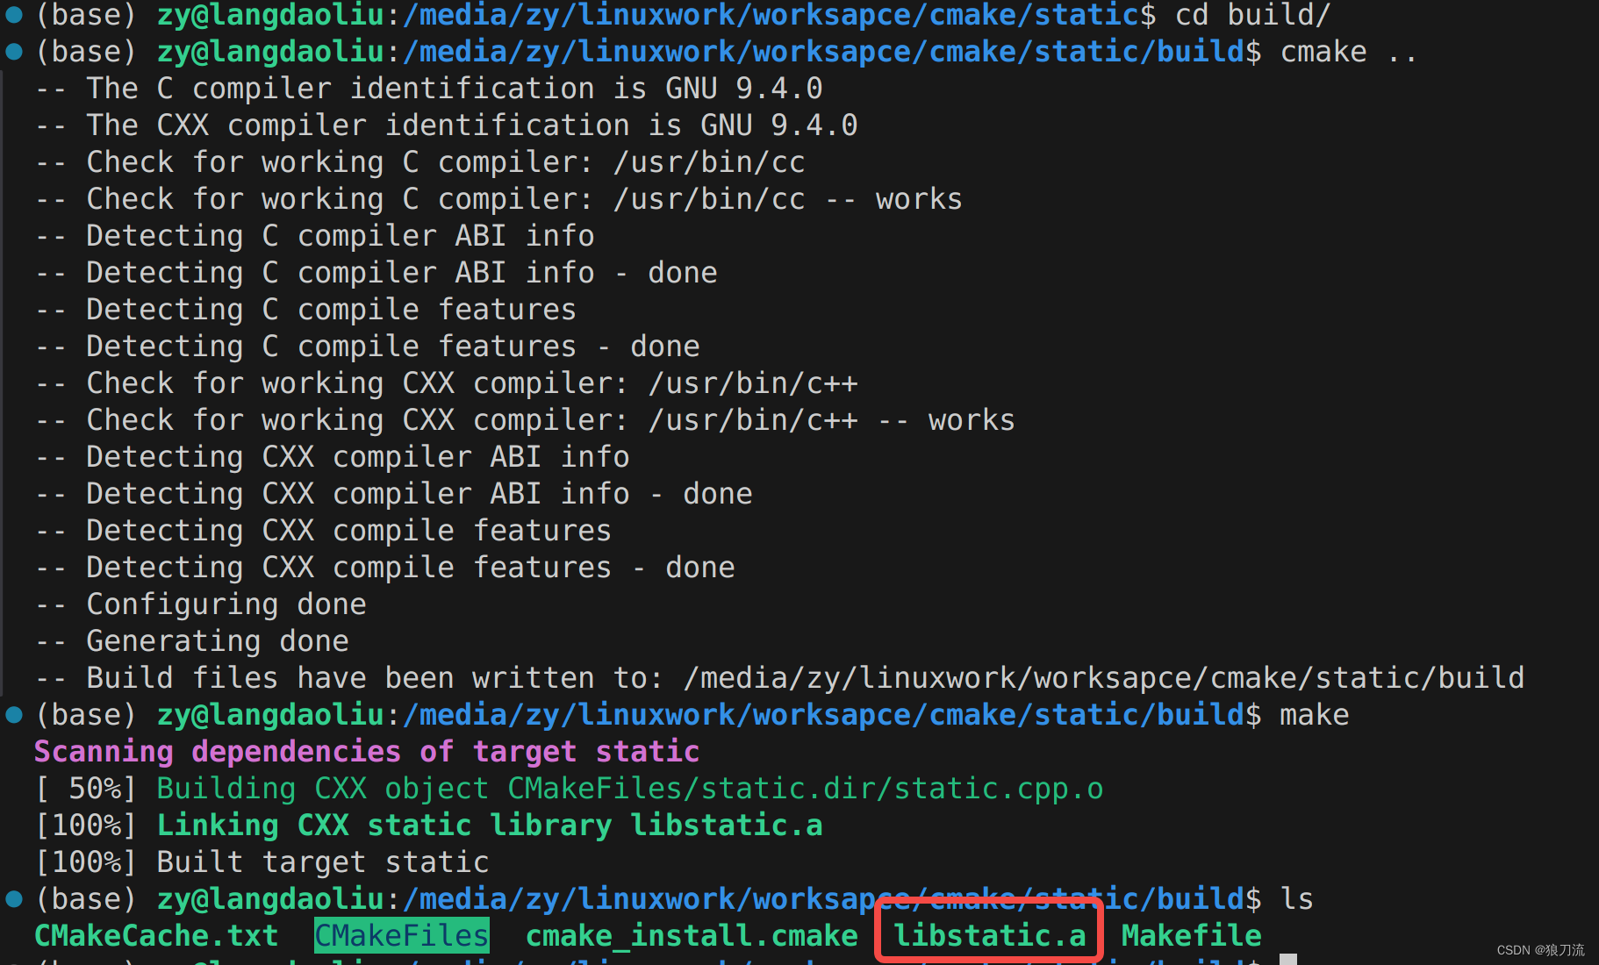Click the 'cmake ..' command text
Viewport: 1599px width, 965px height.
coord(1349,52)
